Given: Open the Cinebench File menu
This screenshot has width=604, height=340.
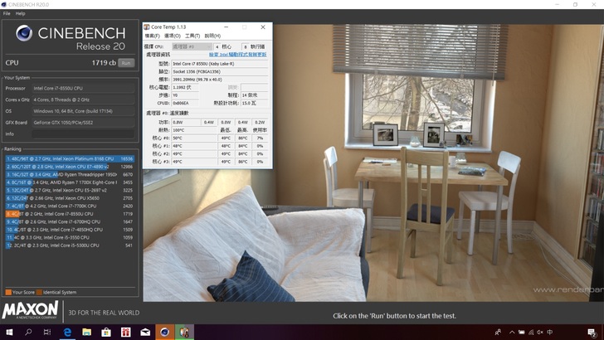Looking at the screenshot, I should (7, 14).
